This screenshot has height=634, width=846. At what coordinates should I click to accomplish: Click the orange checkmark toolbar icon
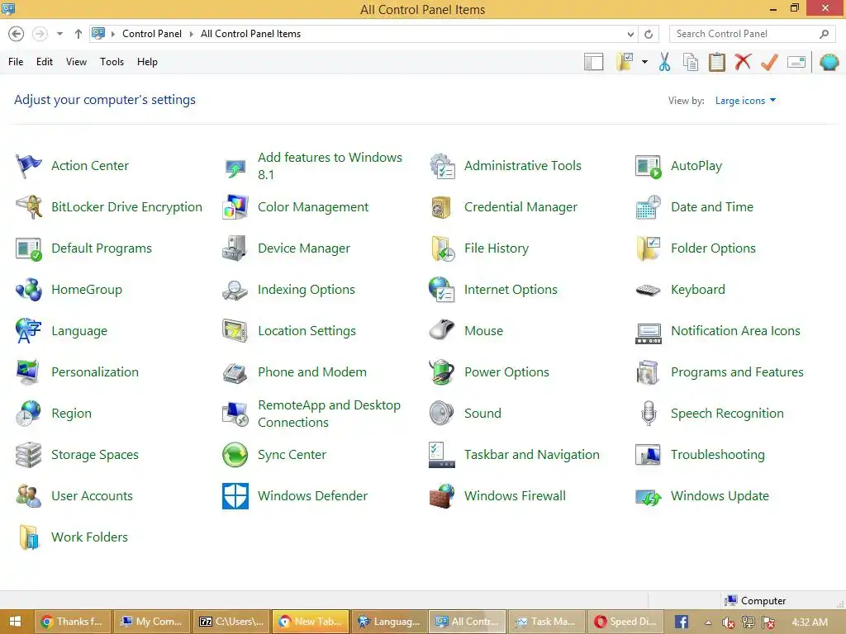coord(769,62)
